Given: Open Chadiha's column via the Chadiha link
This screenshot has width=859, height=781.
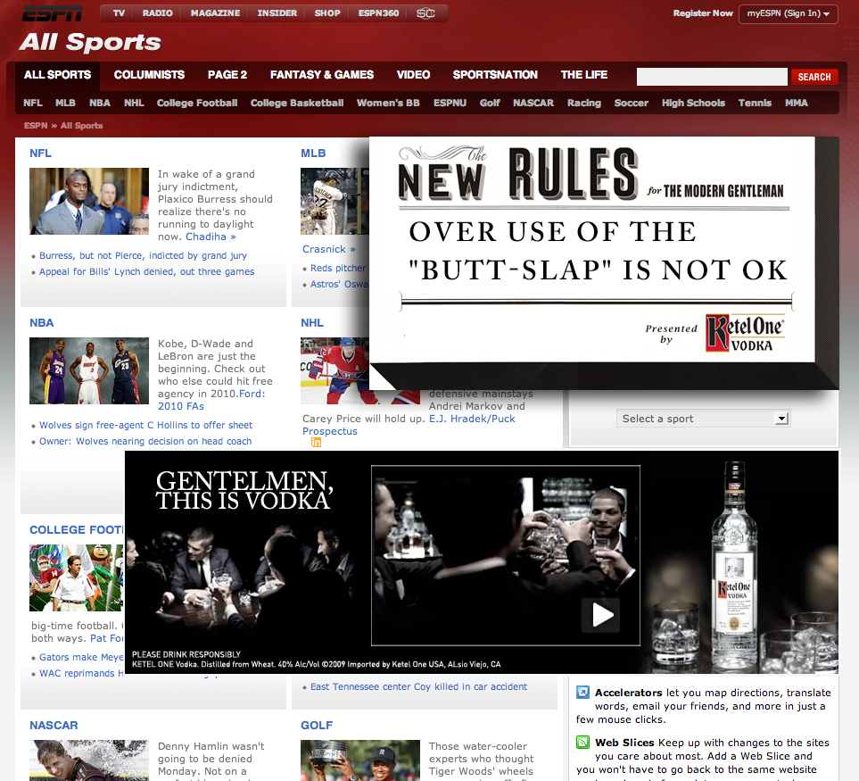Looking at the screenshot, I should 206,237.
